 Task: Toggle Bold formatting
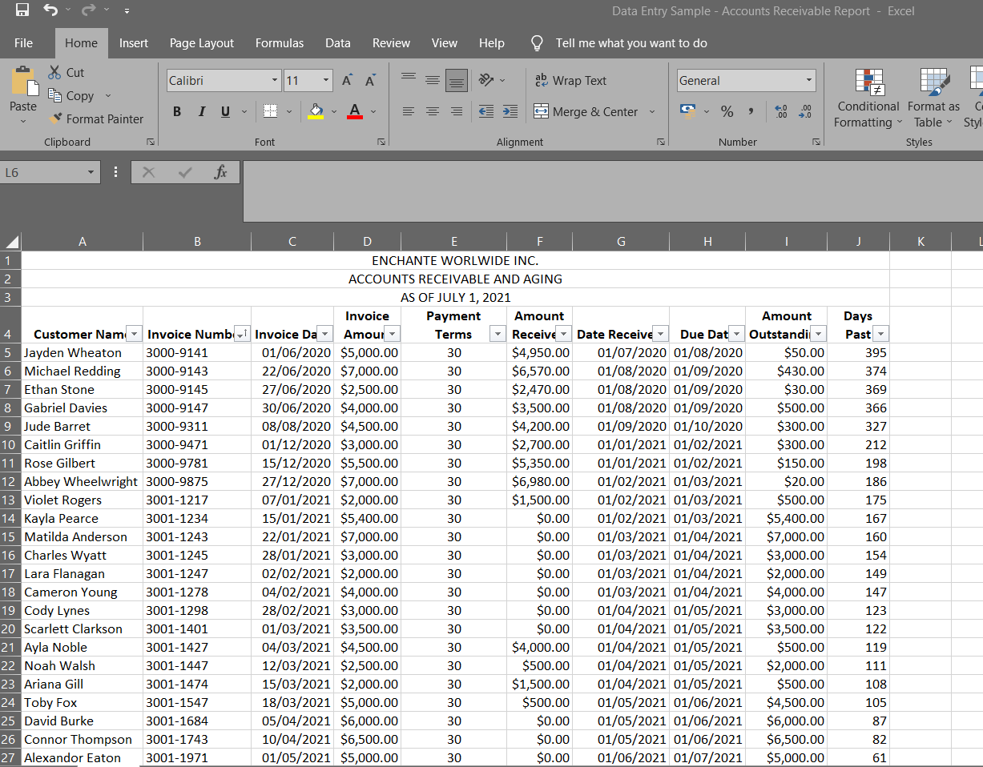coord(177,111)
